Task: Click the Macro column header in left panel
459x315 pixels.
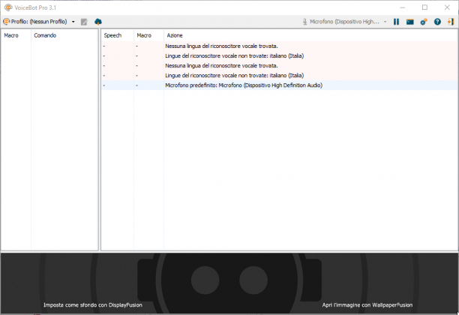Action: coord(16,35)
